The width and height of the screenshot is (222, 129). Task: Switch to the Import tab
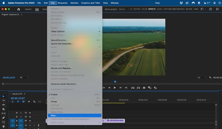(28, 9)
